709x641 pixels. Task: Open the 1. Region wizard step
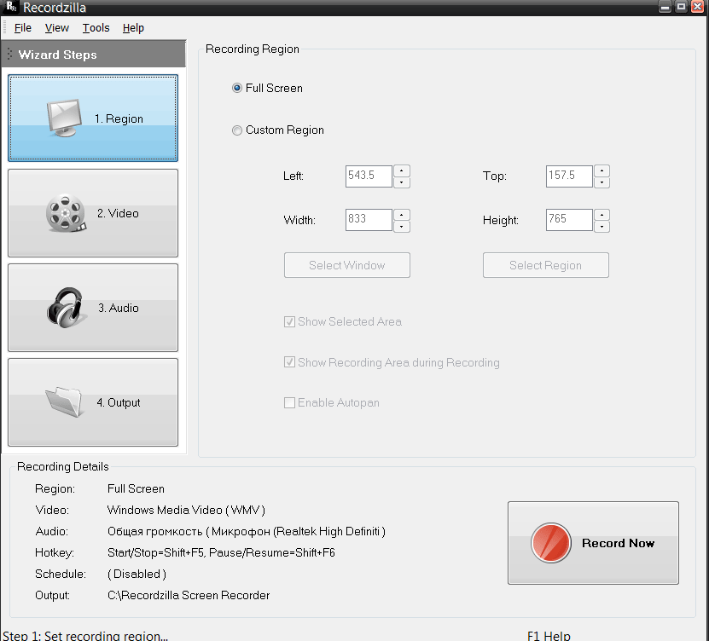pos(93,118)
